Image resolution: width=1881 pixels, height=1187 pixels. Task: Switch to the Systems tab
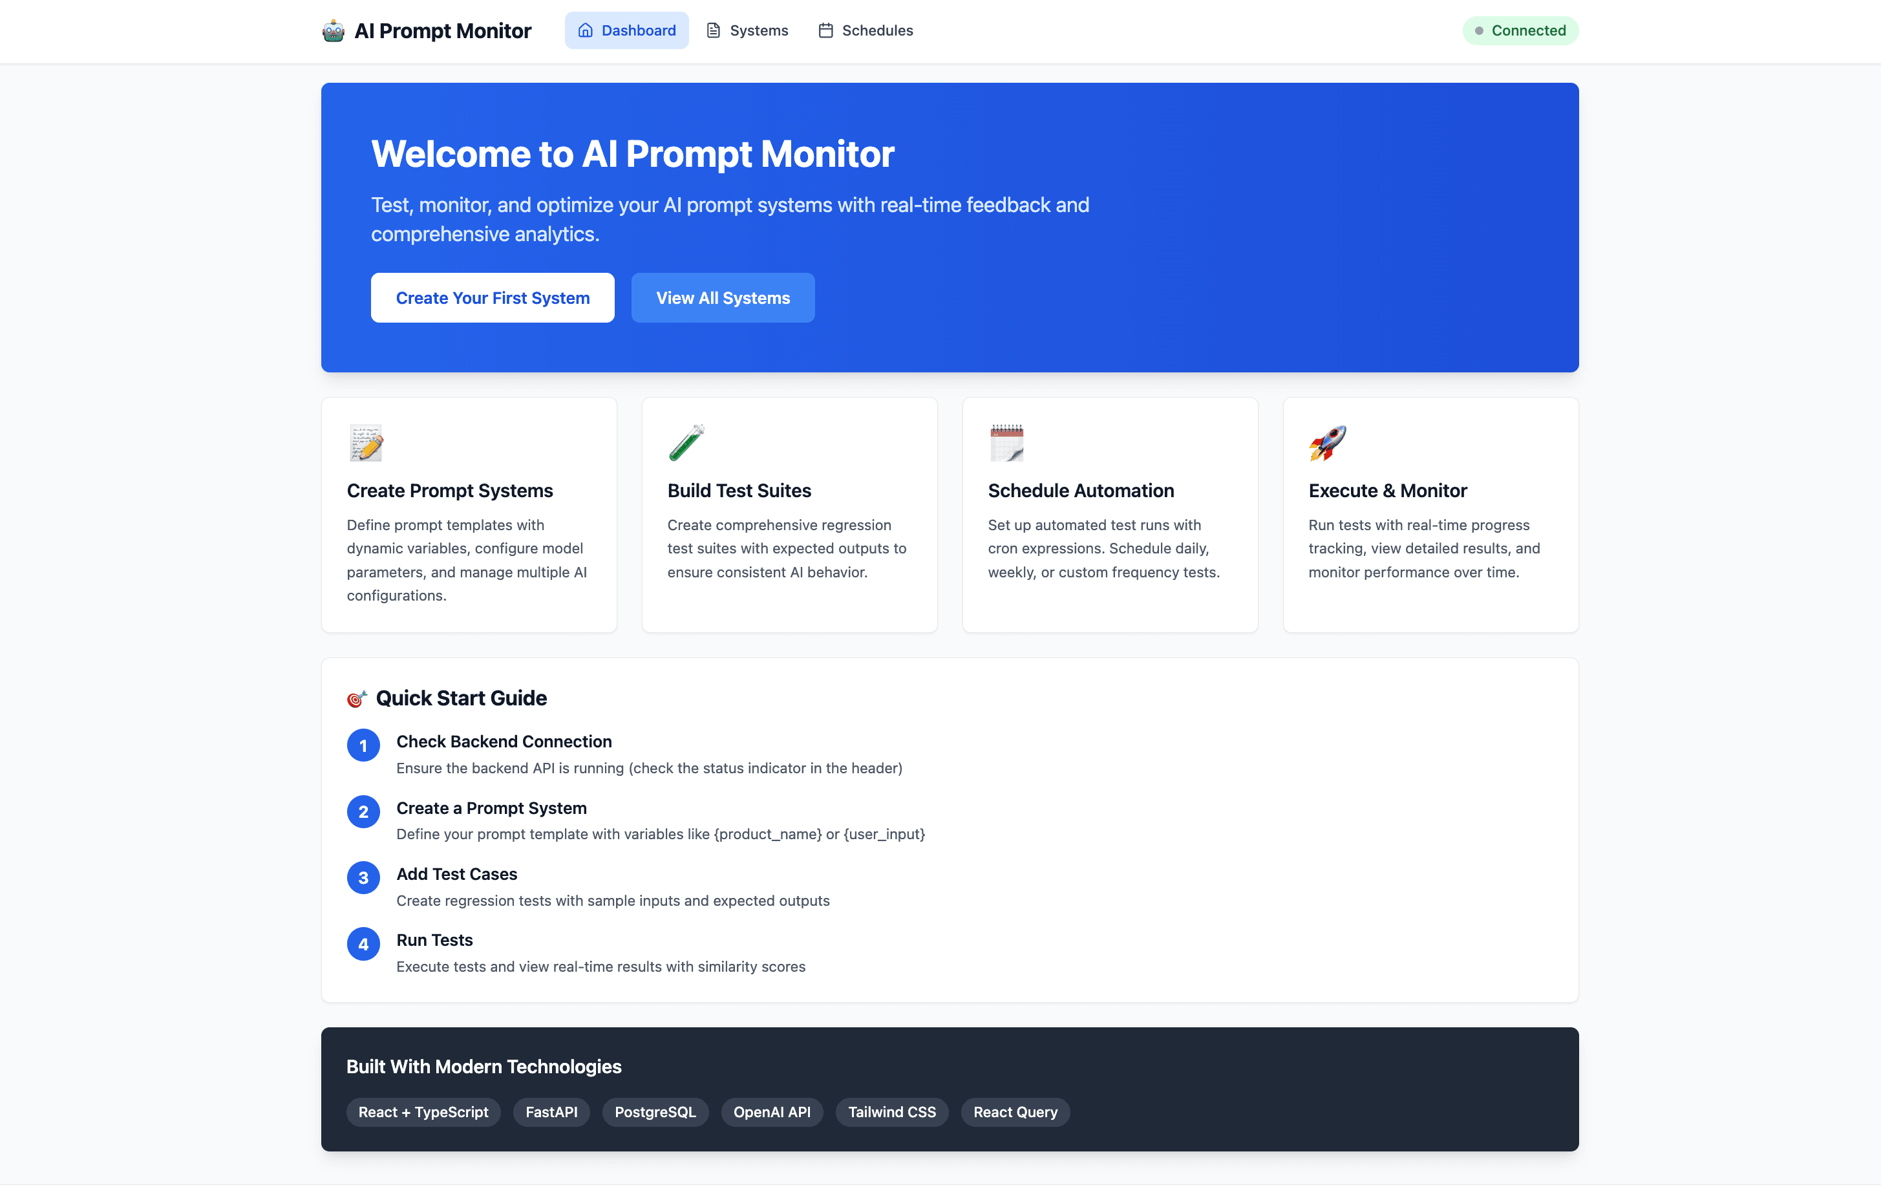[747, 30]
